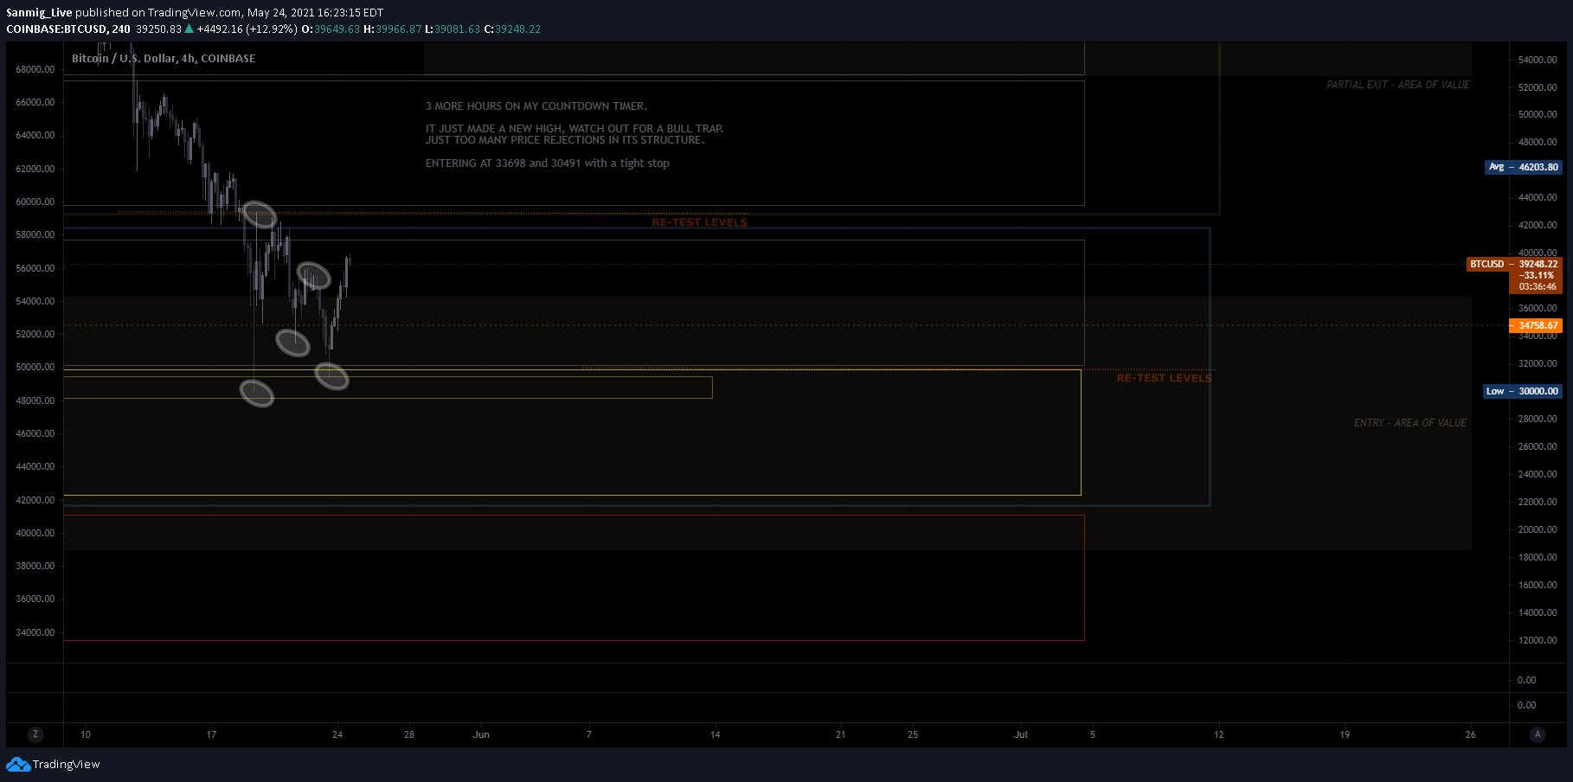Click the date 28 on time axis

(409, 734)
